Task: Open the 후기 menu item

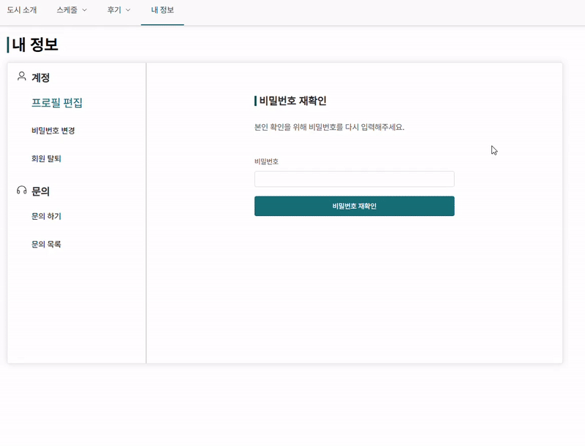Action: tap(114, 10)
